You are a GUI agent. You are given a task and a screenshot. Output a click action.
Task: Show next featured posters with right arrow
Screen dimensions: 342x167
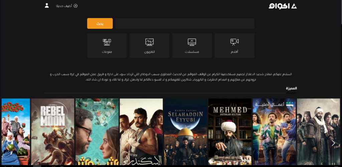pos(333,143)
